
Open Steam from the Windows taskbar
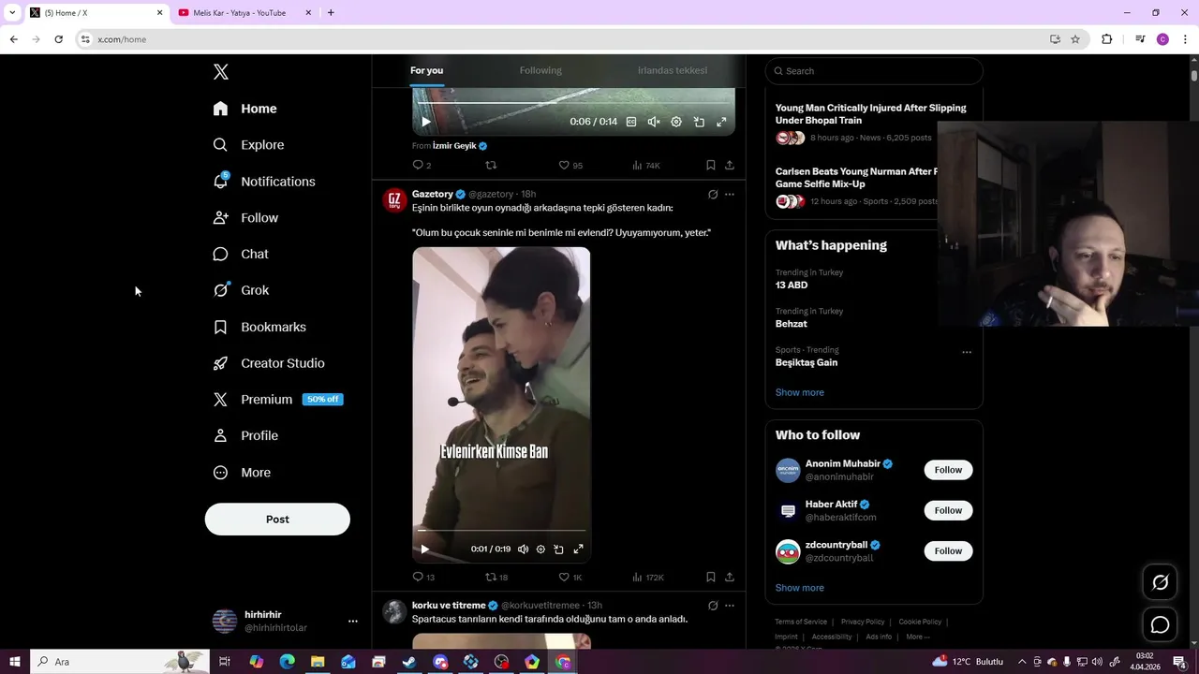pos(409,662)
